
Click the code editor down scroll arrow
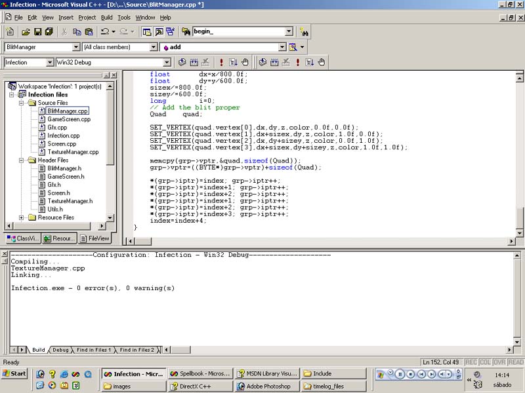pyautogui.click(x=519, y=233)
